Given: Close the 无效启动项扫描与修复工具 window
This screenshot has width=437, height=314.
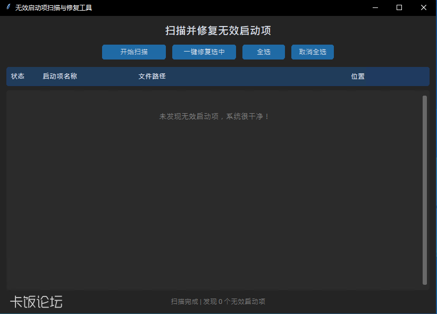Looking at the screenshot, I should click(424, 7).
